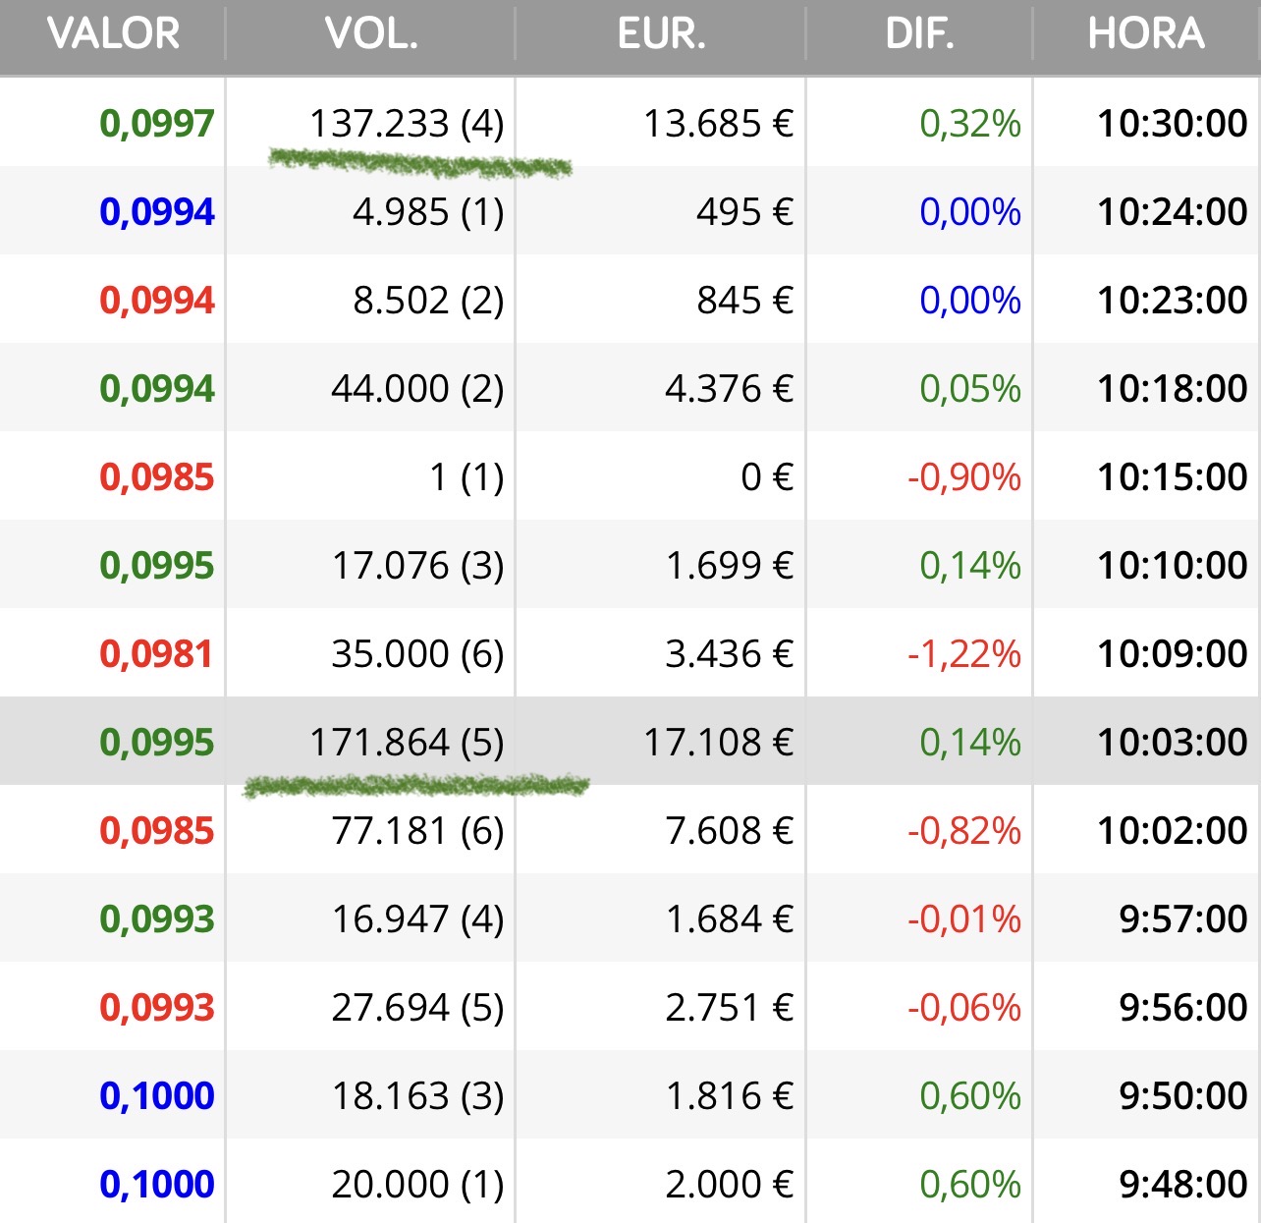Click the HORA column header
The image size is (1261, 1223).
1145,34
